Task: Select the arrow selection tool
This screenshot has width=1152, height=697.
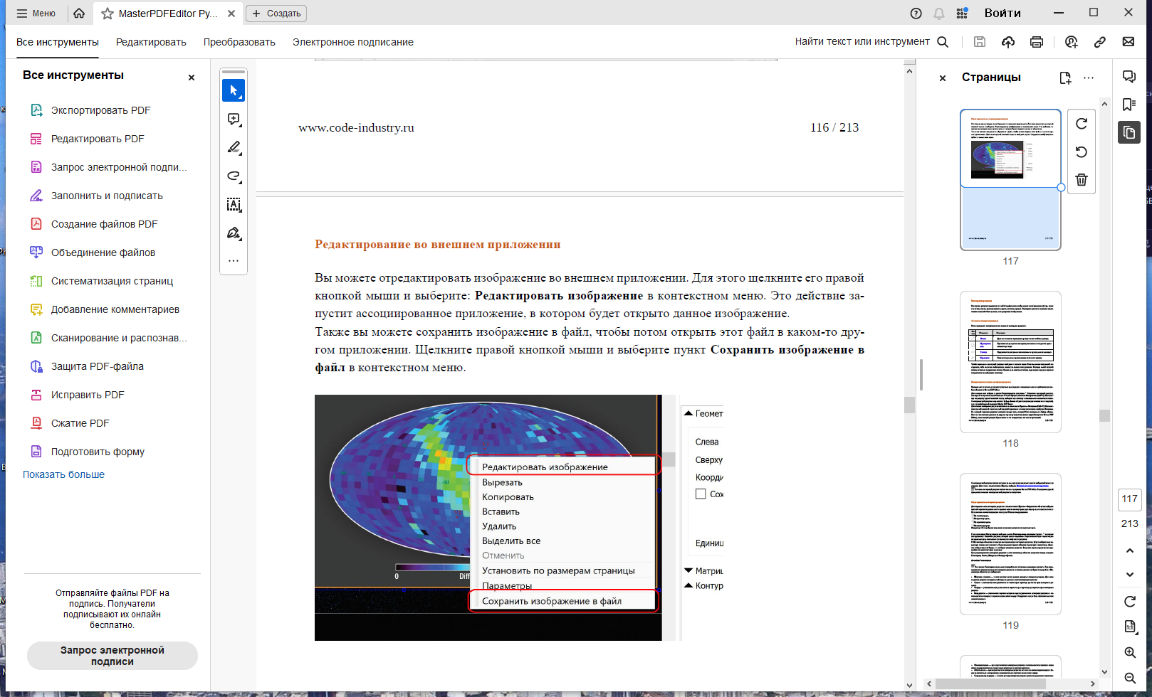Action: pyautogui.click(x=234, y=90)
